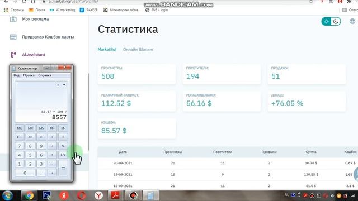This screenshot has height=201, width=358.
Task: Click calculator equals button
Action: (63, 168)
